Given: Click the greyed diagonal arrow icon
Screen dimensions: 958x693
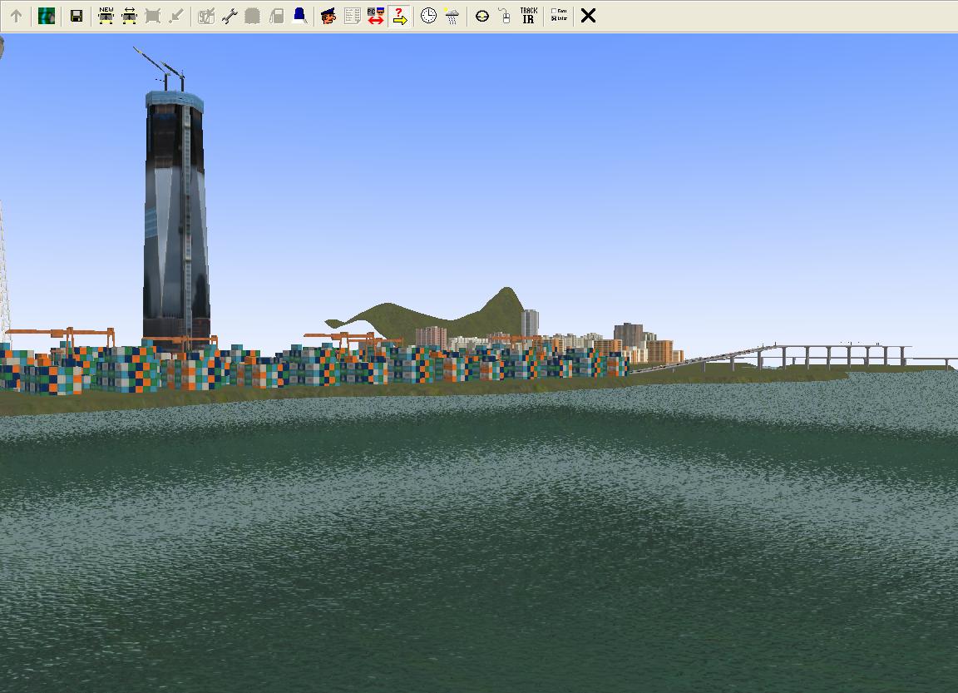Looking at the screenshot, I should 176,16.
